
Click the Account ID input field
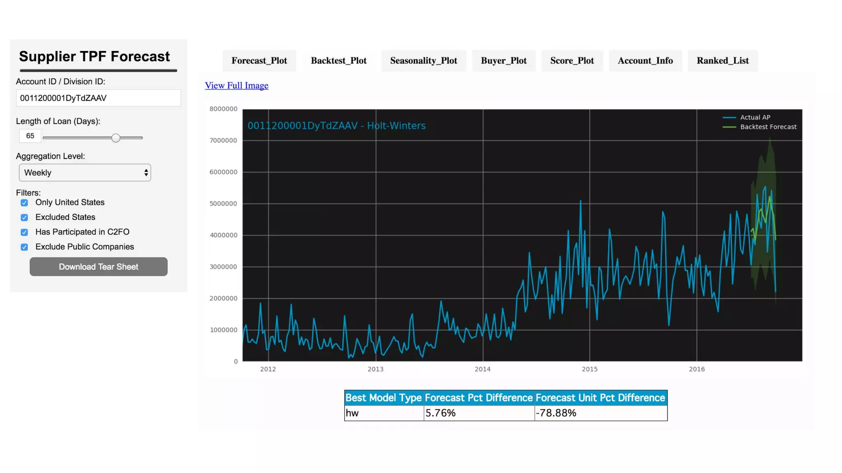[x=98, y=98]
